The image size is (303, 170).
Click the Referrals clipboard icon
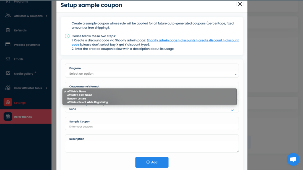pos(8,30)
